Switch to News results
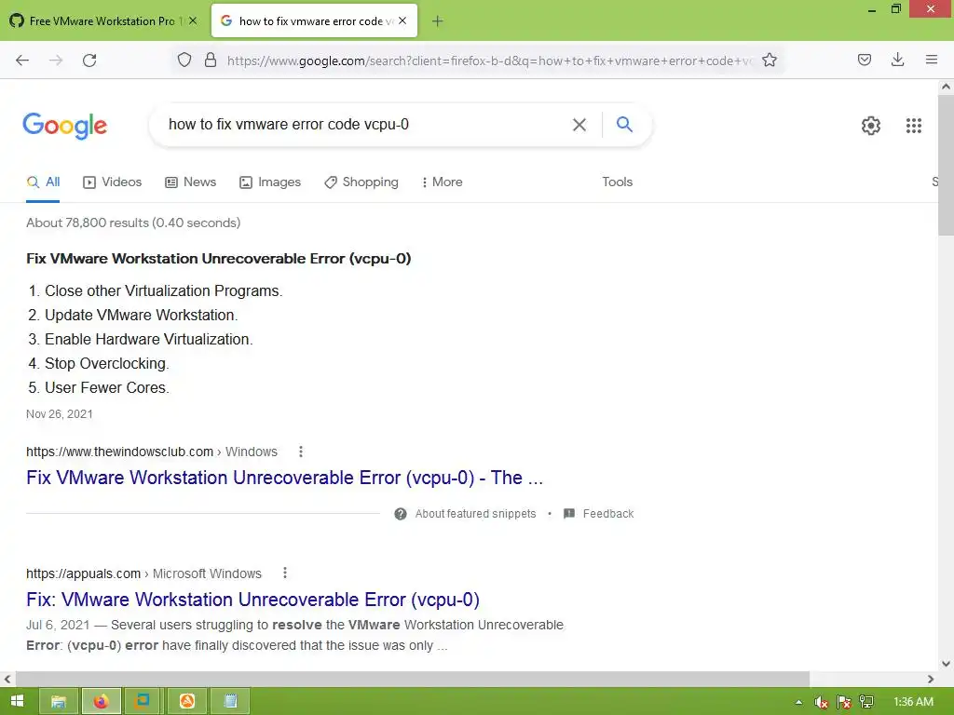The height and width of the screenshot is (715, 954). [190, 182]
